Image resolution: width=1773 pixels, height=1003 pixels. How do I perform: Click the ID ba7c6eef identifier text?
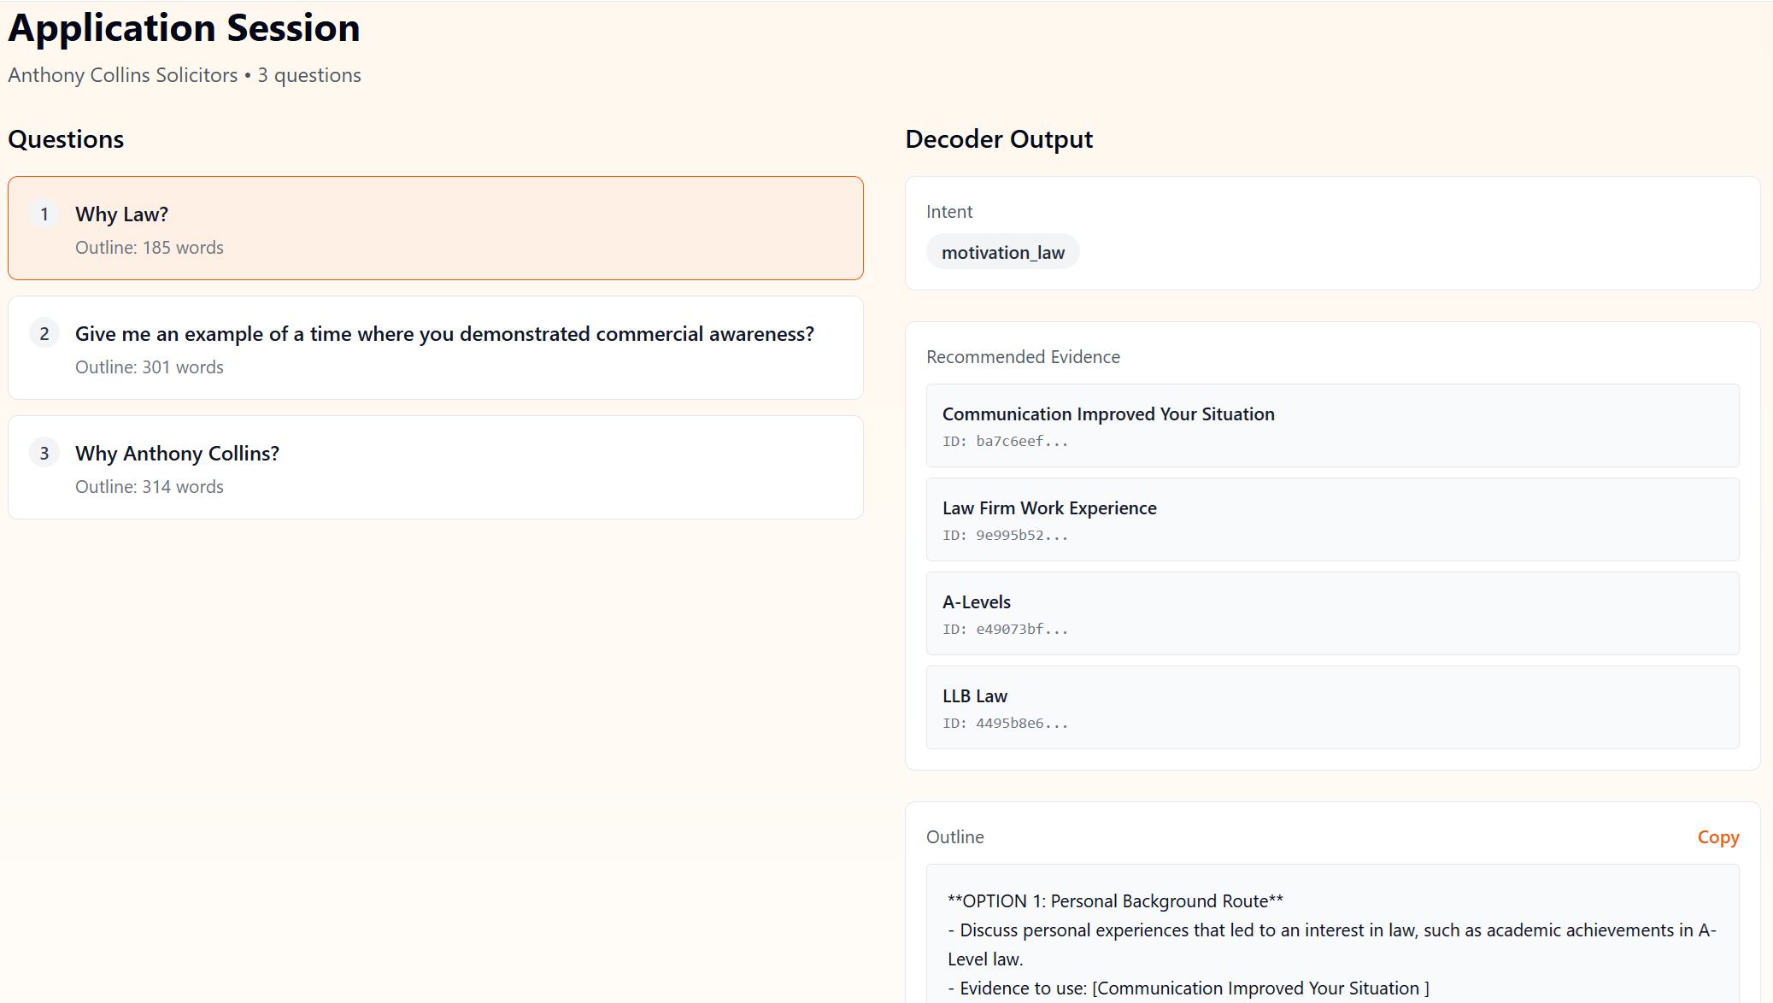[x=1005, y=441]
